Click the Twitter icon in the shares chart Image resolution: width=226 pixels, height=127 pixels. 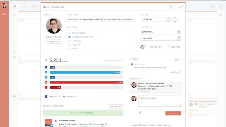46,72
